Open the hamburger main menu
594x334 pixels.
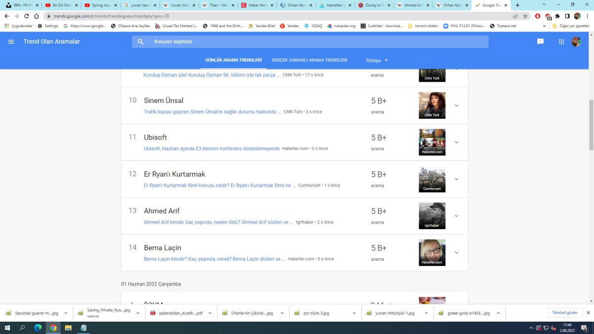(x=11, y=42)
